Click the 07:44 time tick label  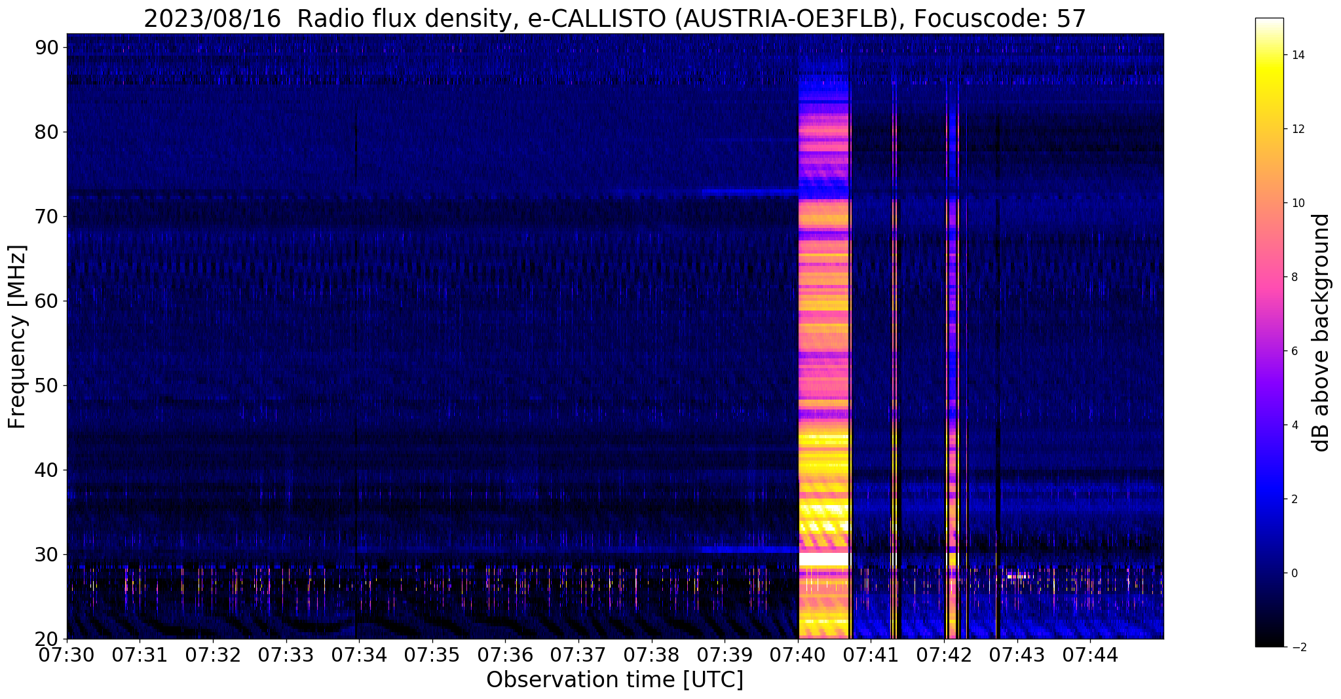click(x=1090, y=654)
